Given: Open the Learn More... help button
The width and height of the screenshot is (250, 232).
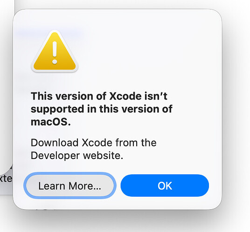Looking at the screenshot, I should click(70, 186).
